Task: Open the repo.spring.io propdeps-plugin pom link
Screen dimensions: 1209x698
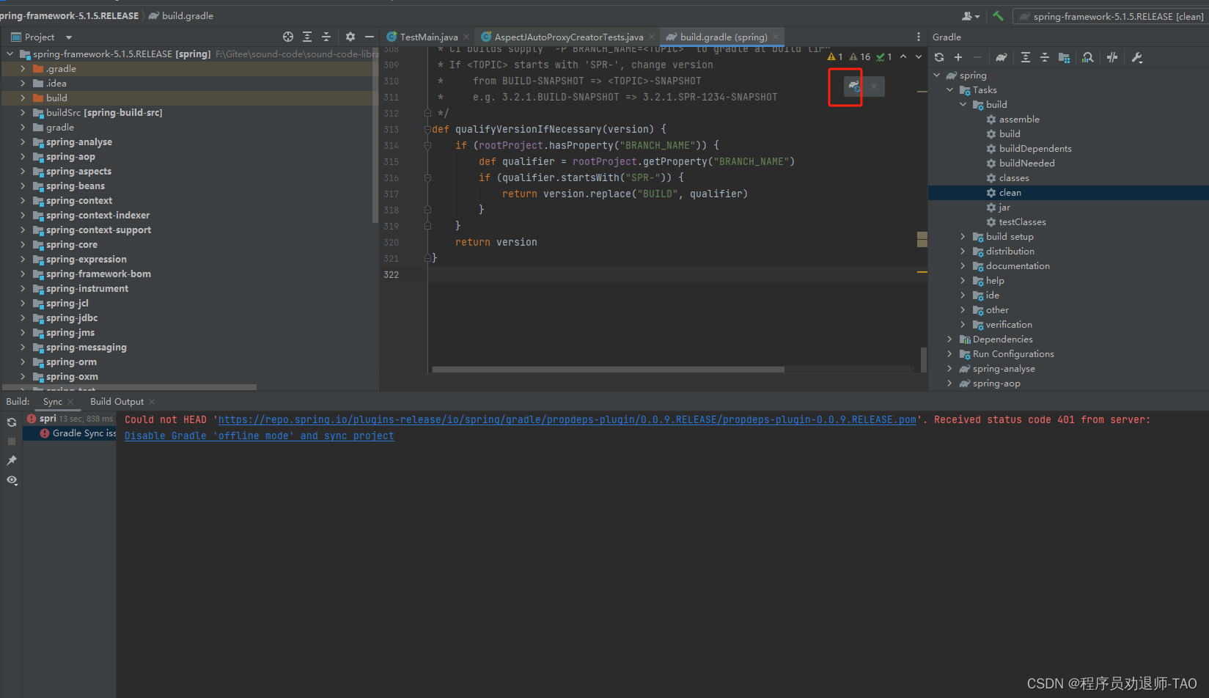Action: pyautogui.click(x=567, y=419)
